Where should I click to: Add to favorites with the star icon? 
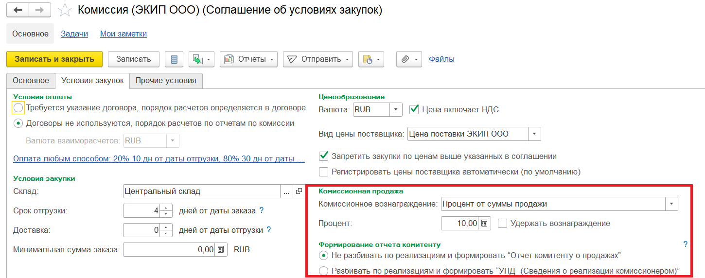(65, 10)
